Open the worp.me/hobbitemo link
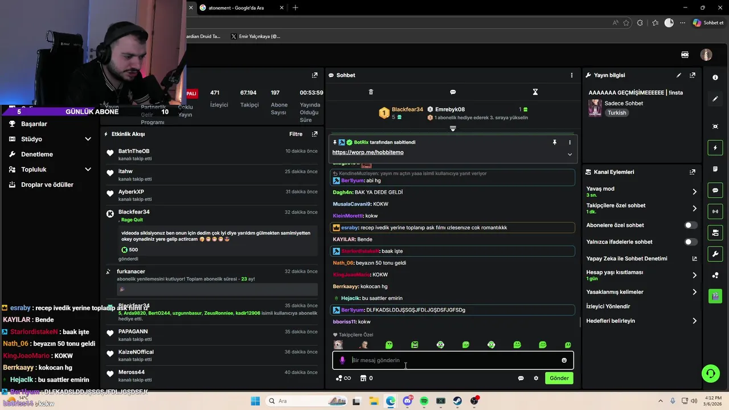Image resolution: width=729 pixels, height=410 pixels. 368,153
